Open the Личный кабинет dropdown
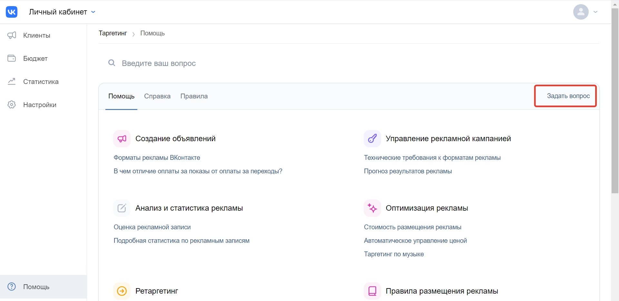 (x=62, y=12)
